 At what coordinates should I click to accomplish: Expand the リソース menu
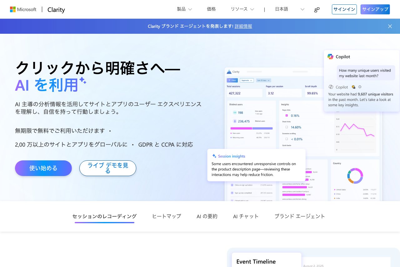[242, 9]
